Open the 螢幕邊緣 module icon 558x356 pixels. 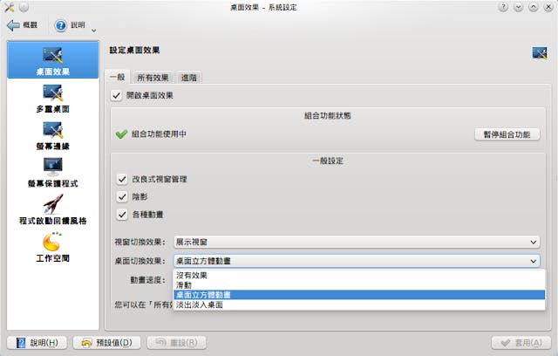pos(53,130)
